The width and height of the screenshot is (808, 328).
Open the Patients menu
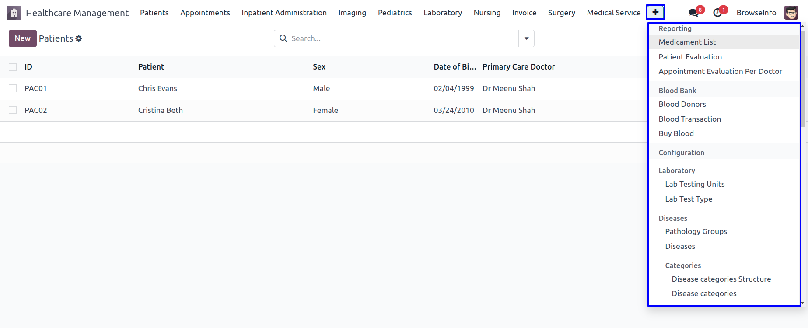pyautogui.click(x=154, y=13)
